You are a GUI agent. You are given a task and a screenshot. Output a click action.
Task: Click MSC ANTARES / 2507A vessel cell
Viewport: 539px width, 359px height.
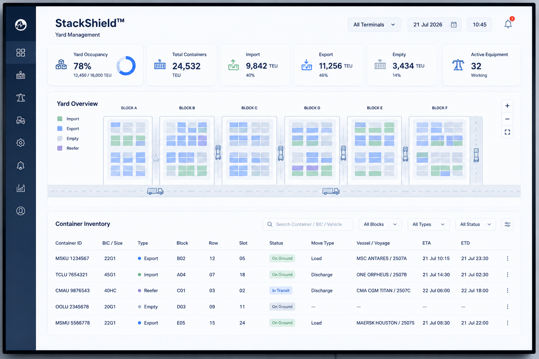point(381,258)
